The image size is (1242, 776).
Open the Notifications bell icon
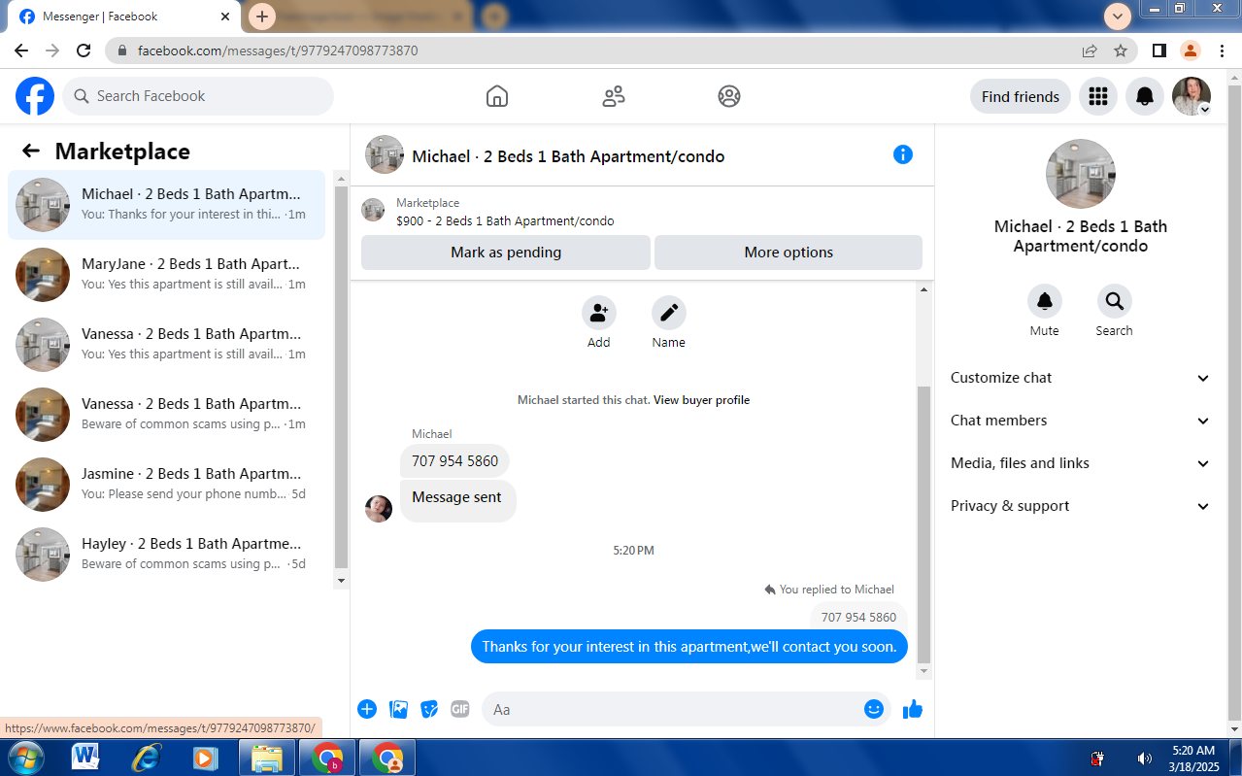click(x=1145, y=96)
